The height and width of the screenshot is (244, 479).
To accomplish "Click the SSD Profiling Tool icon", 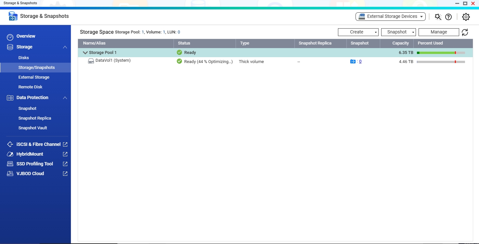I will pos(10,164).
